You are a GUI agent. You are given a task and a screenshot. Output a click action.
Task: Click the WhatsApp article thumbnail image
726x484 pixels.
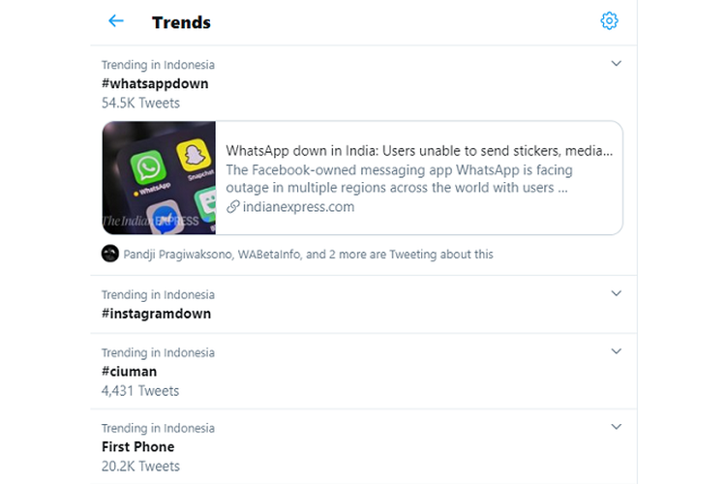tap(159, 178)
